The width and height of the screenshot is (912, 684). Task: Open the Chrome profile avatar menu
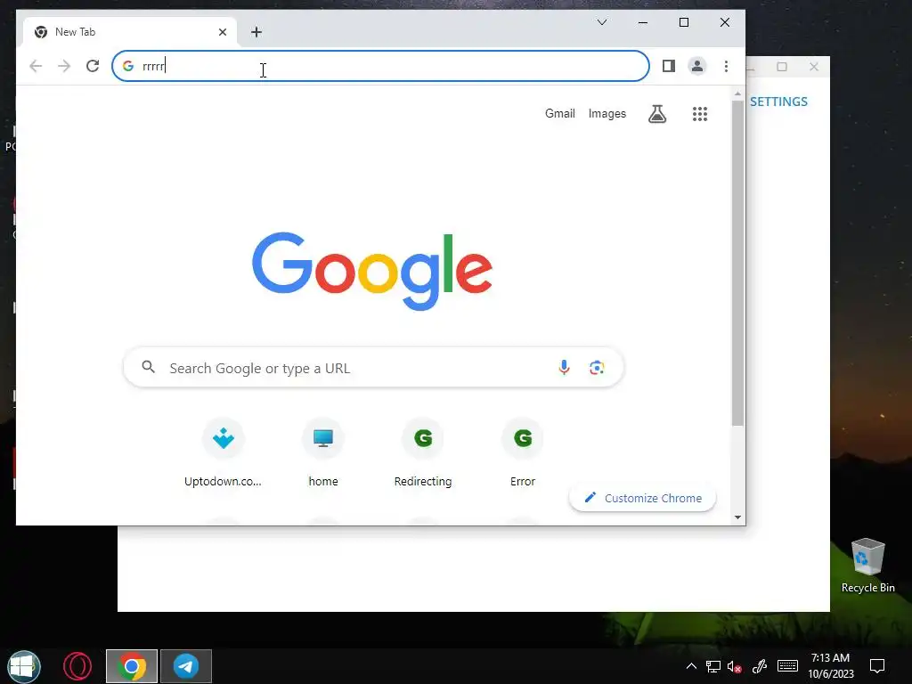coord(696,66)
